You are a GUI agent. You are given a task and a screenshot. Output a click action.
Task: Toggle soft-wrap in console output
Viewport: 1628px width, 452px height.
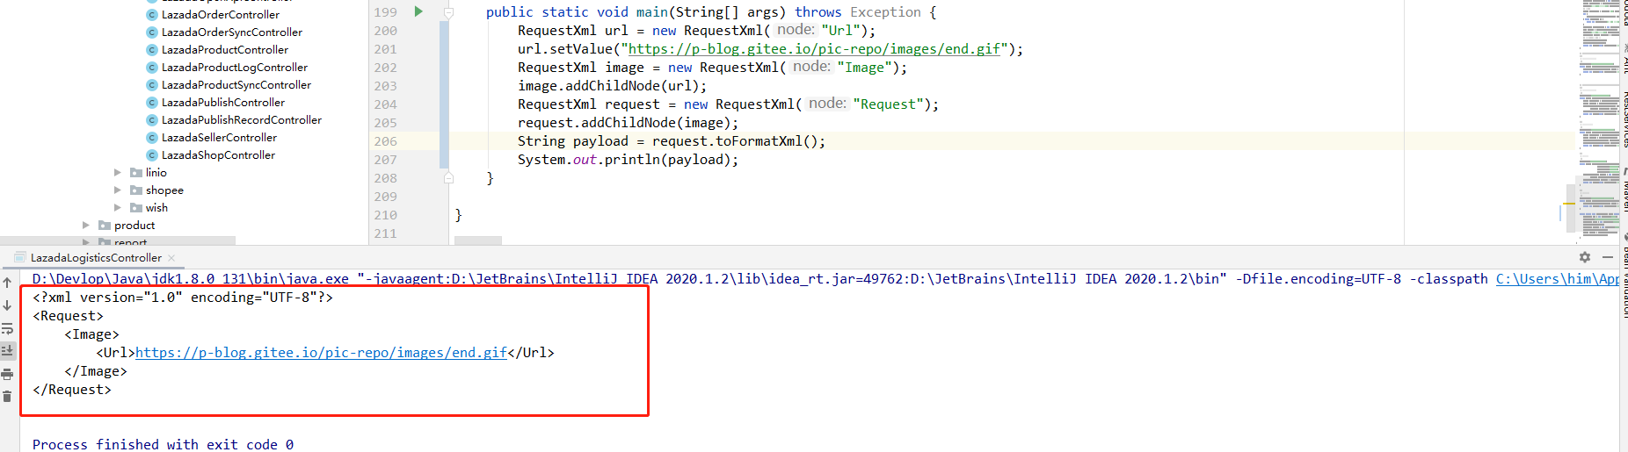tap(7, 328)
